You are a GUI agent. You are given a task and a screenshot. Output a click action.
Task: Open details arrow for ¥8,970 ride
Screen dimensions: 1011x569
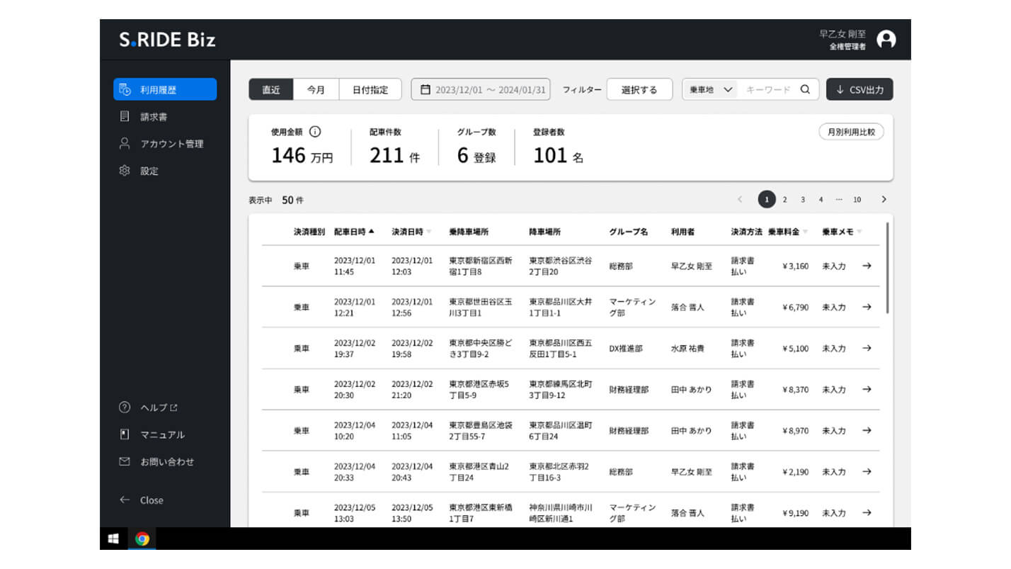tap(867, 430)
